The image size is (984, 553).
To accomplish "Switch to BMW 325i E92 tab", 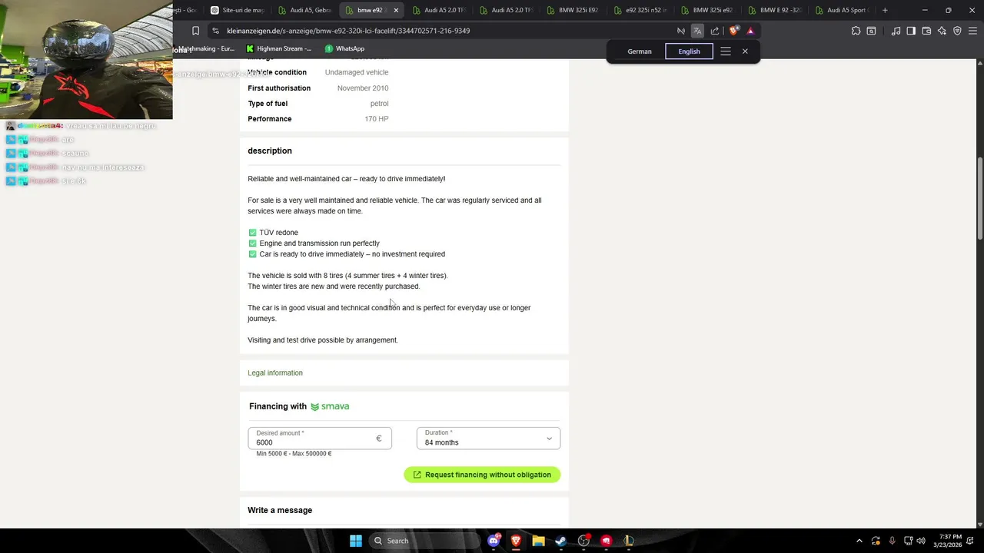I will coord(573,10).
